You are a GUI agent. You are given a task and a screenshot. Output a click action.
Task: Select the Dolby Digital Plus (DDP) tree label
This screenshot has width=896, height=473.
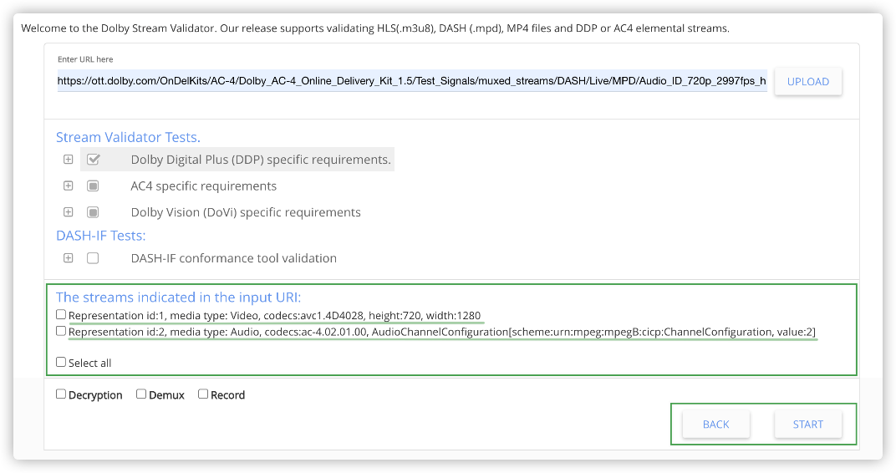click(x=260, y=160)
